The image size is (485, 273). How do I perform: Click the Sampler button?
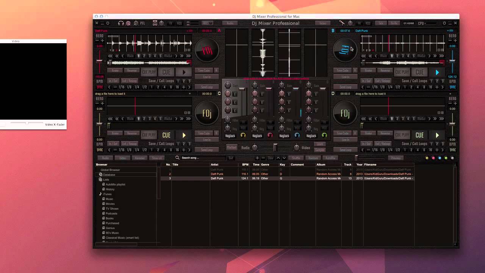coord(320,150)
